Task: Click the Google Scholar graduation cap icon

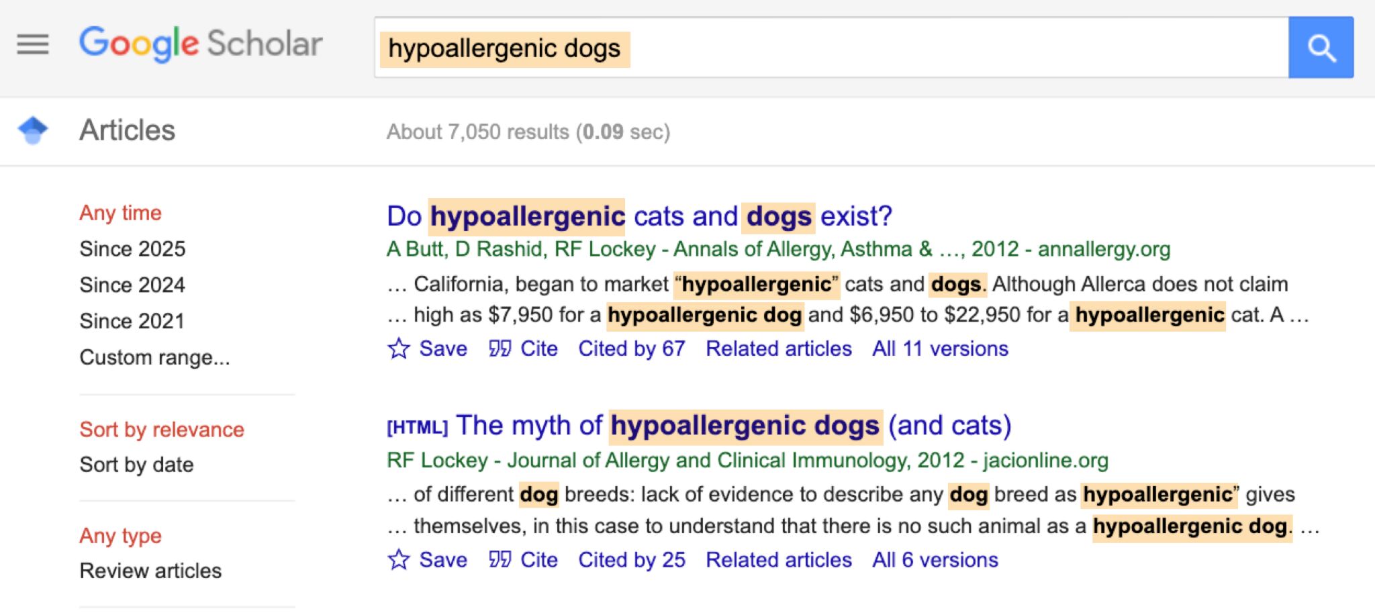Action: (x=32, y=130)
